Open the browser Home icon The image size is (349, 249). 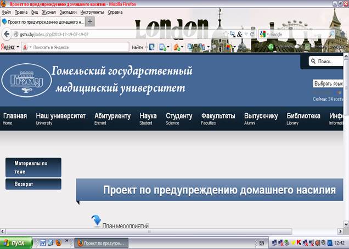click(x=342, y=34)
